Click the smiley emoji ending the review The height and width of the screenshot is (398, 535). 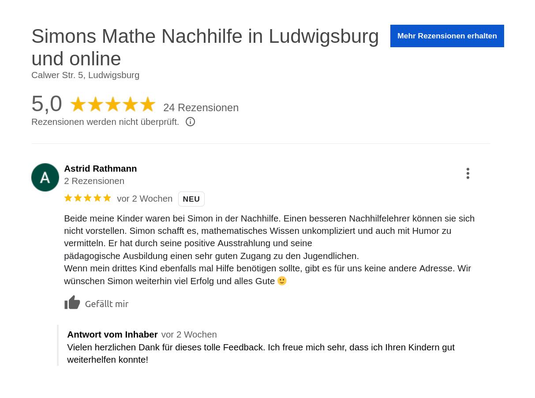pyautogui.click(x=282, y=281)
